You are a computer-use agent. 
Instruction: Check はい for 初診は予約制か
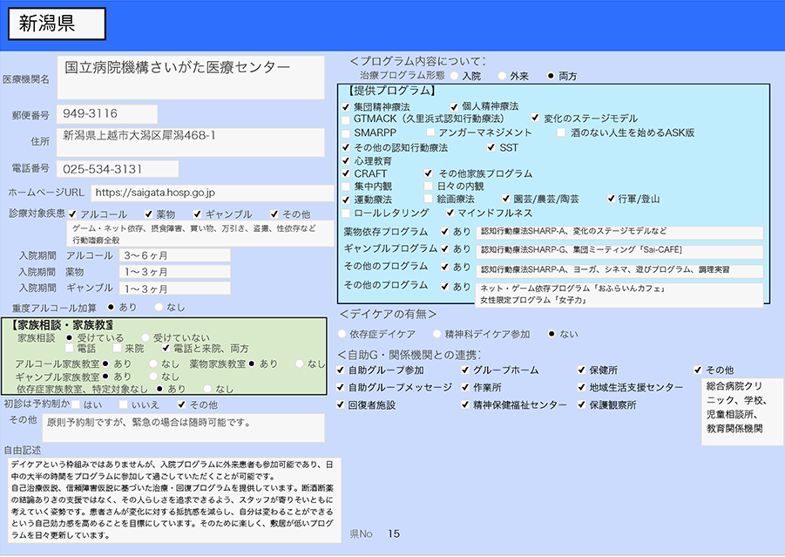pyautogui.click(x=76, y=404)
